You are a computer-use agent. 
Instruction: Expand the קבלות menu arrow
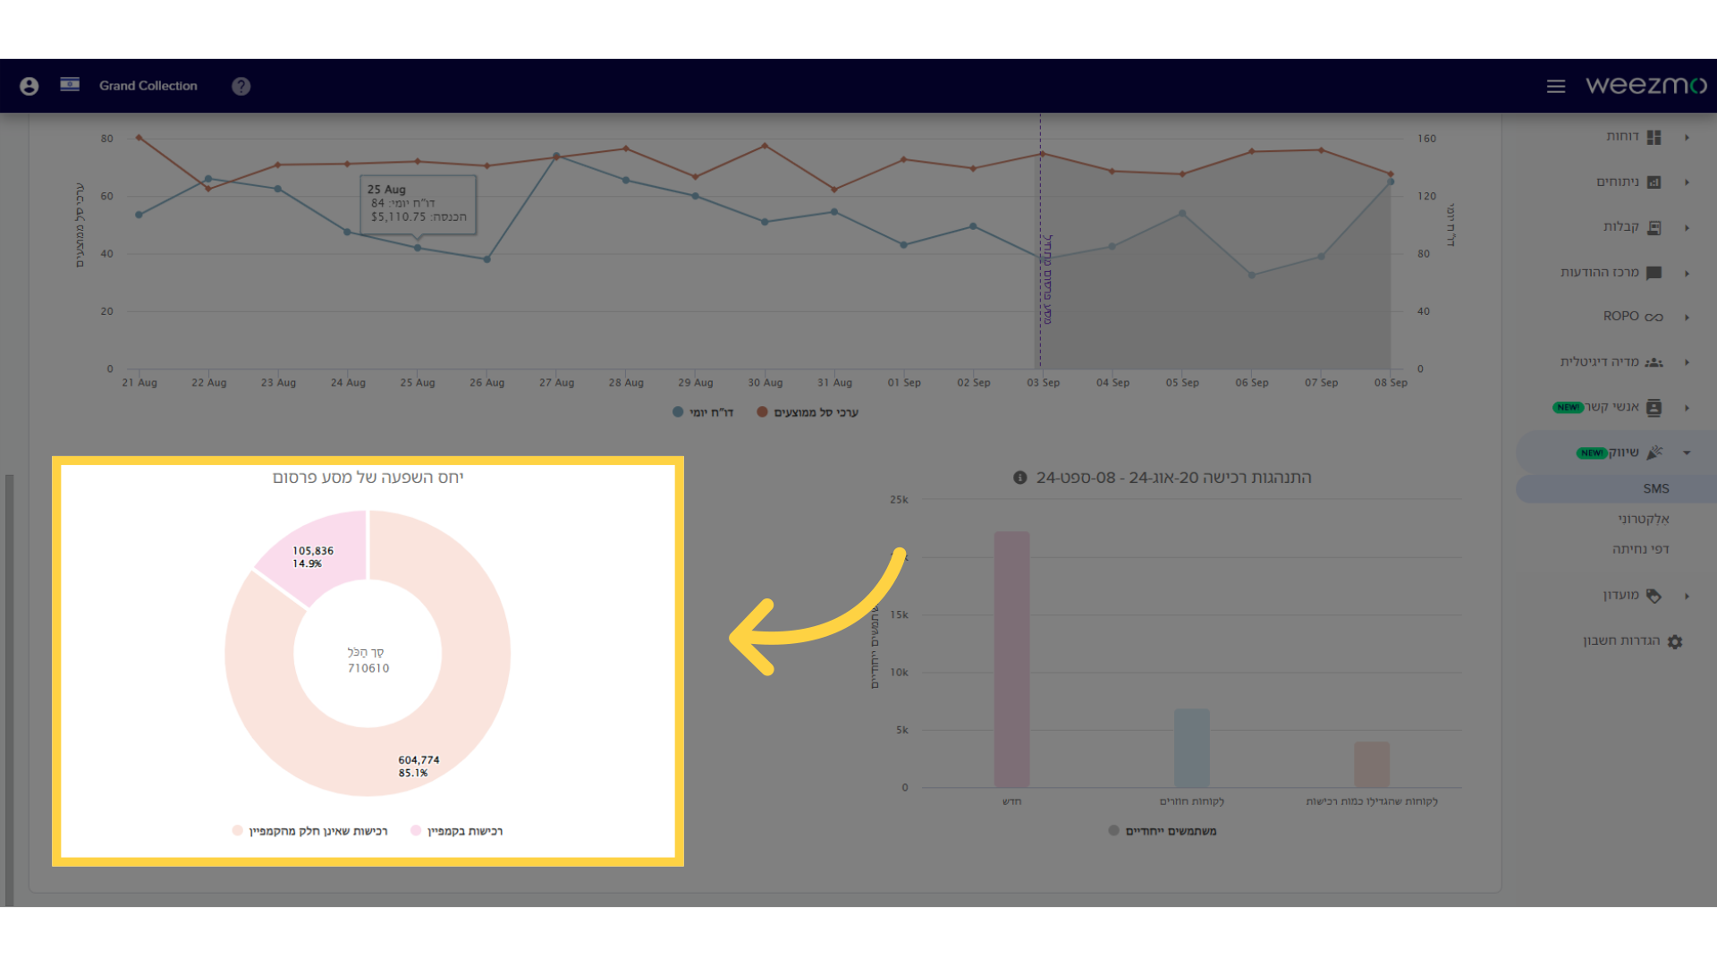[x=1687, y=227]
